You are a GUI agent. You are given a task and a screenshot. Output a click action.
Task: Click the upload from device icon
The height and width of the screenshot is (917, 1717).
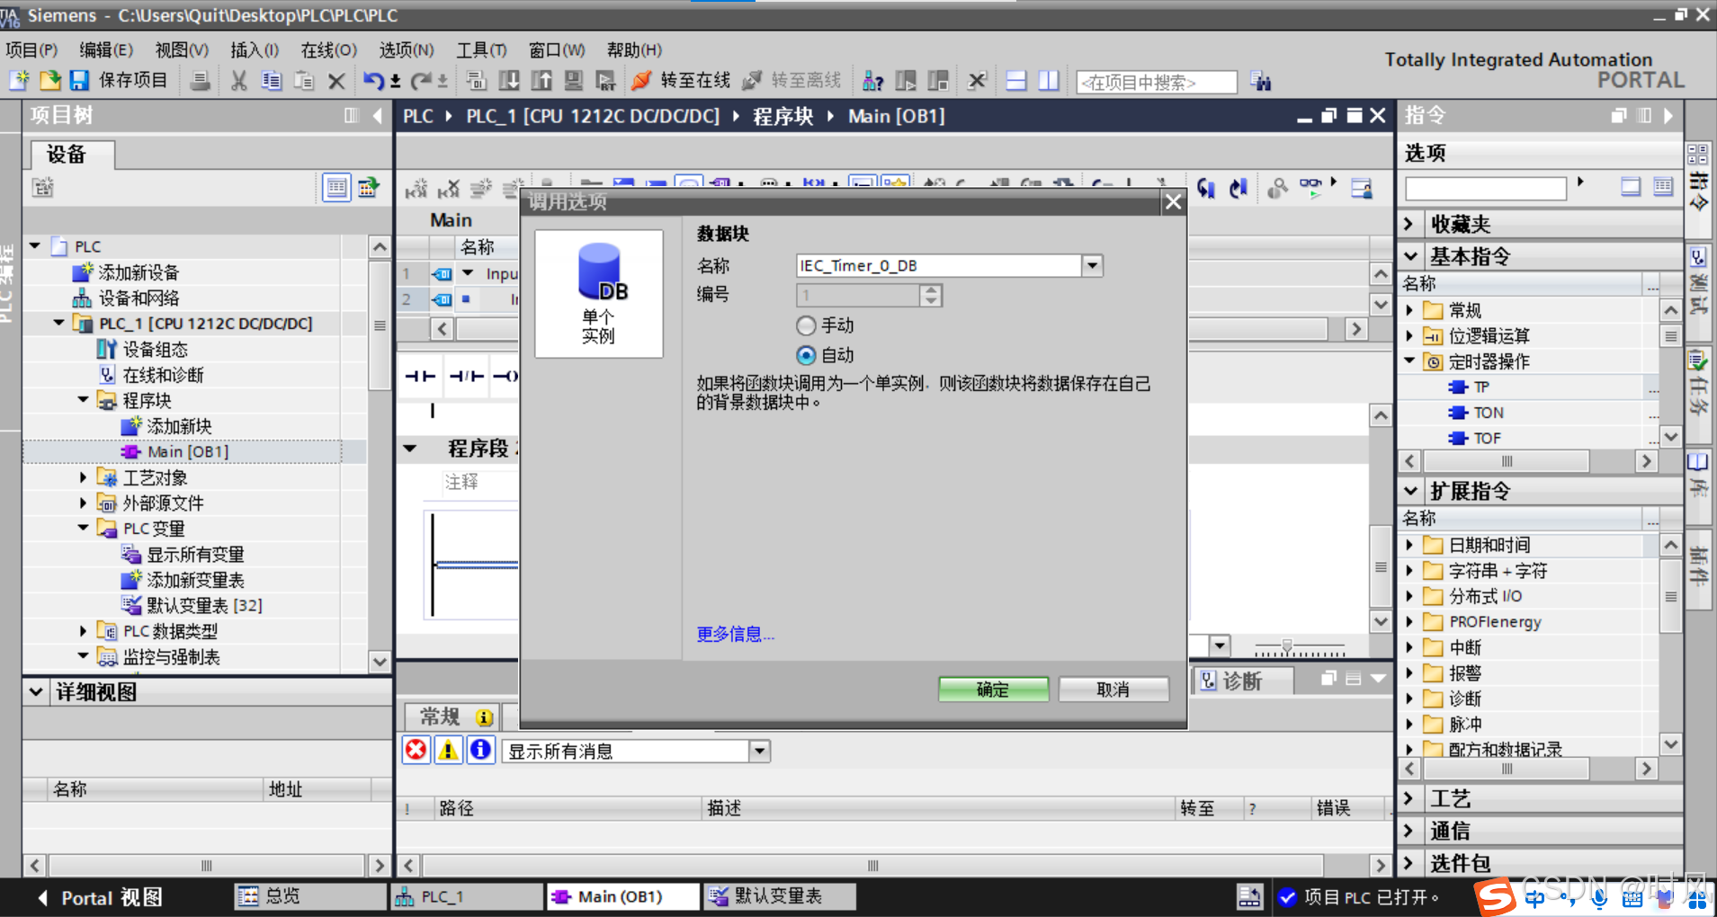pos(541,81)
